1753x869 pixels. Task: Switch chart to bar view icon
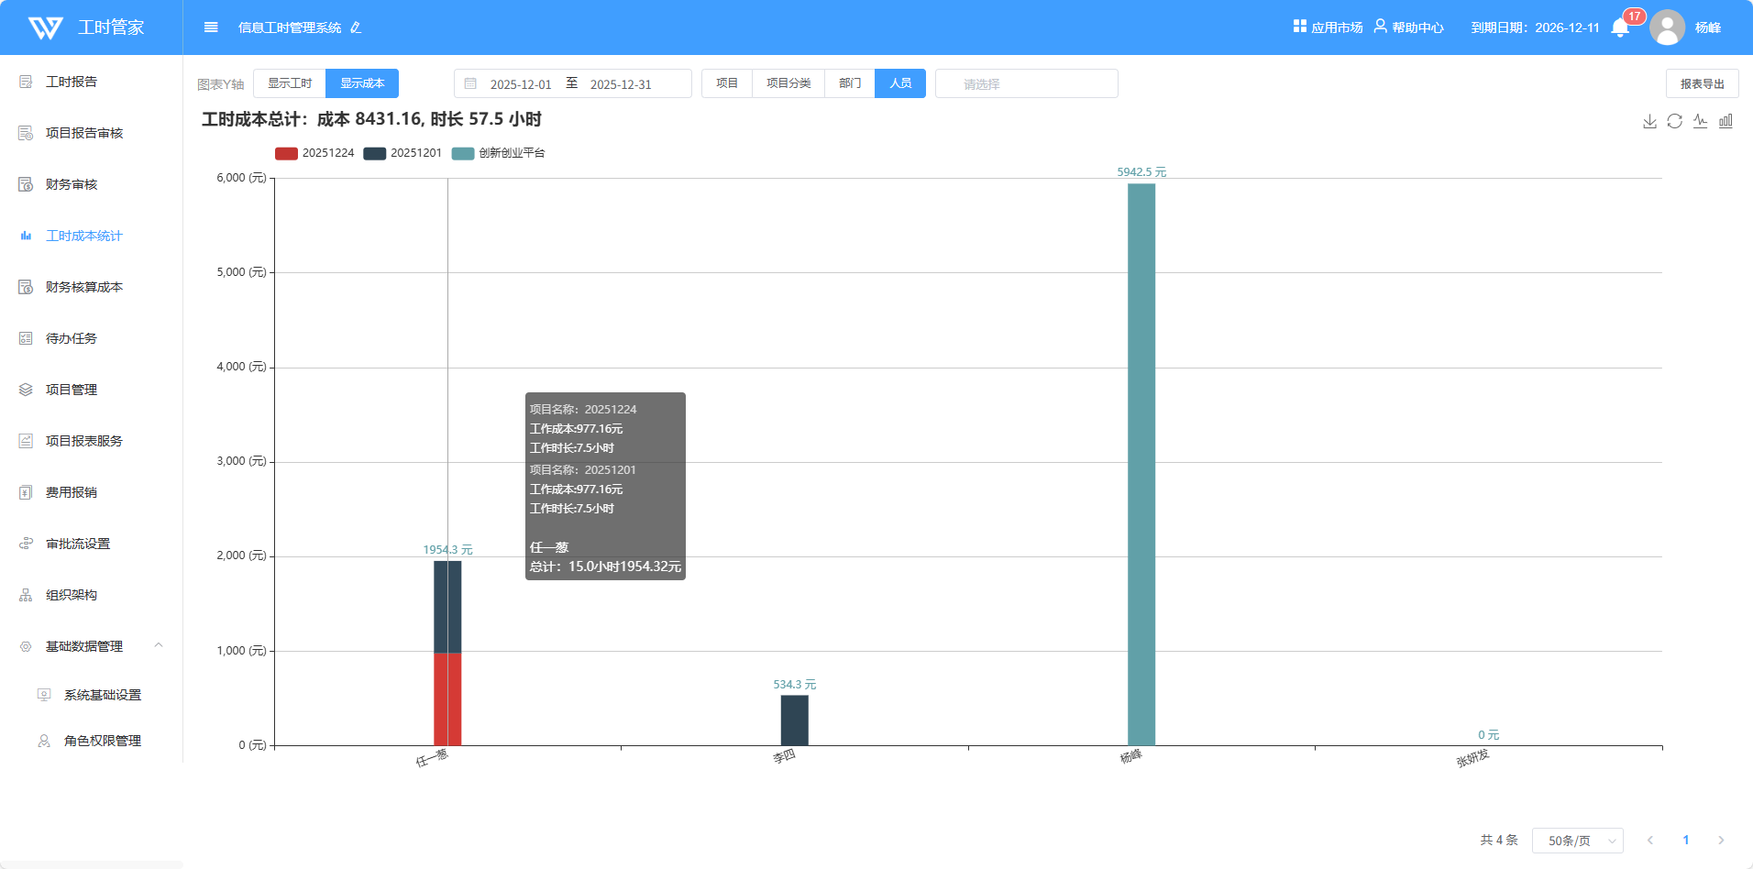pos(1725,121)
